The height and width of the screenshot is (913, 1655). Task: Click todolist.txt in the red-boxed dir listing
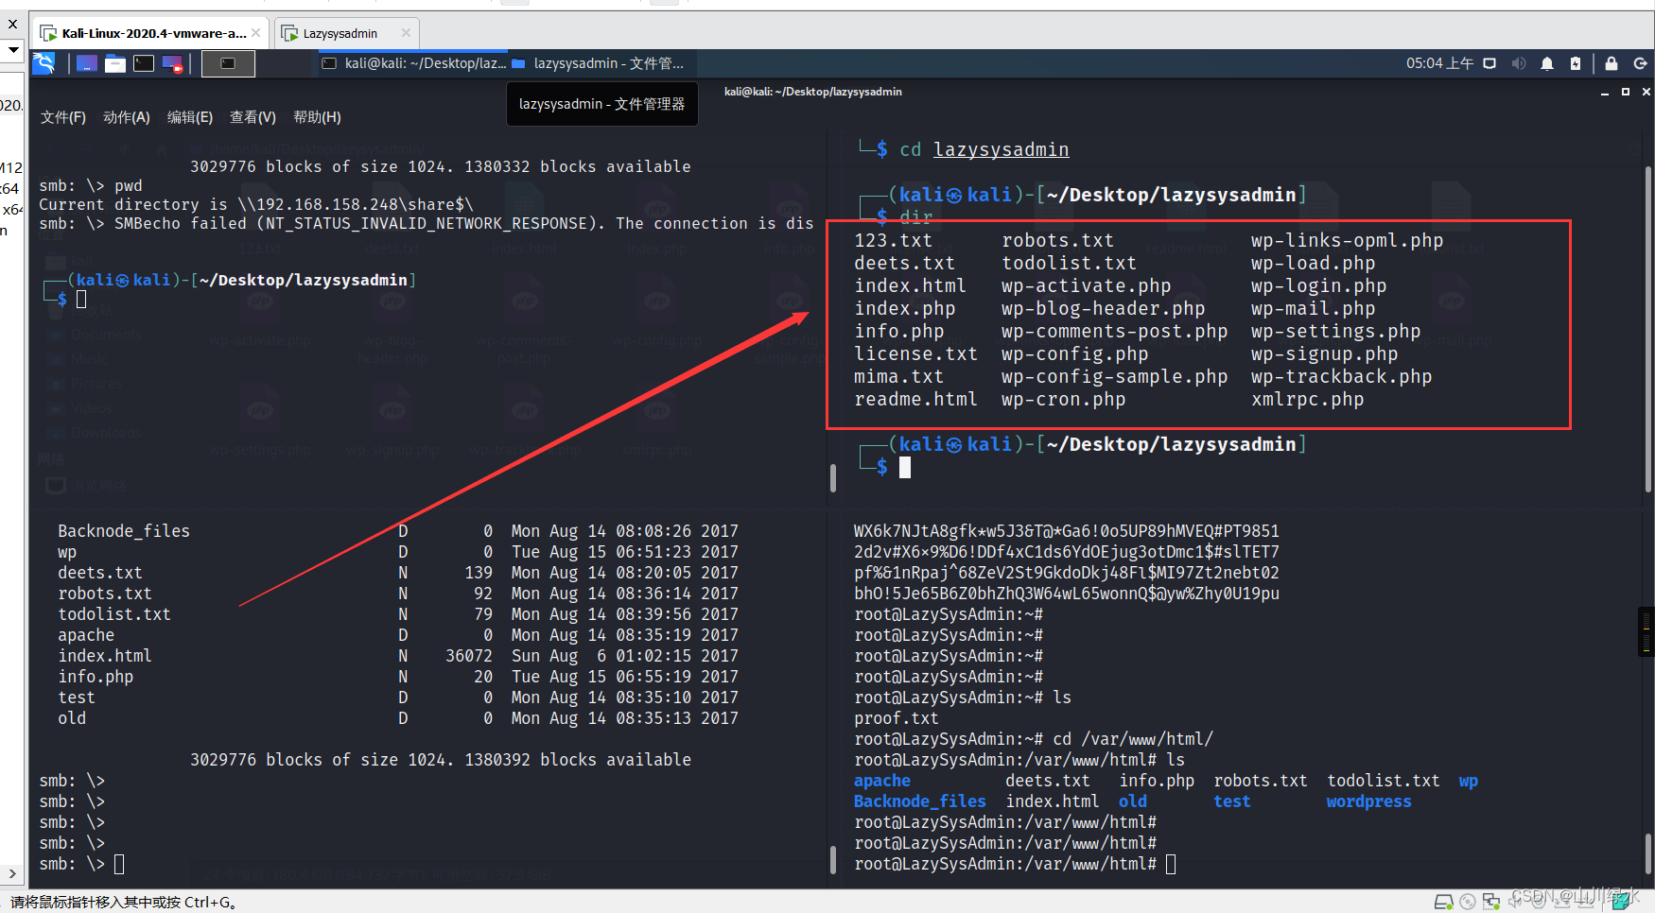(1069, 263)
